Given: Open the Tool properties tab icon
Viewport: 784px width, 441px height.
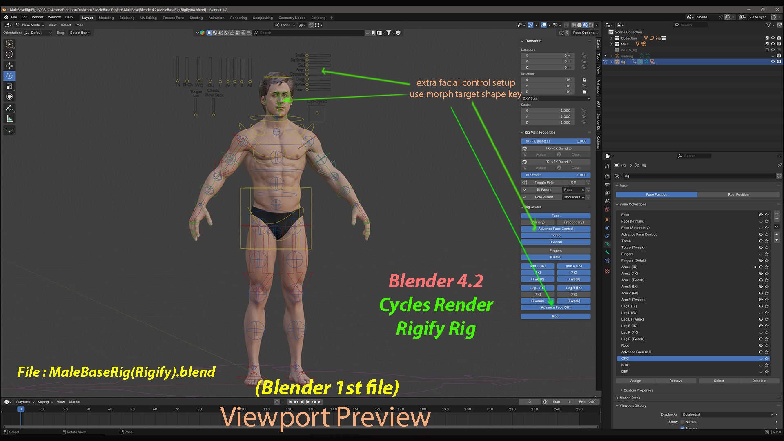Looking at the screenshot, I should [607, 166].
